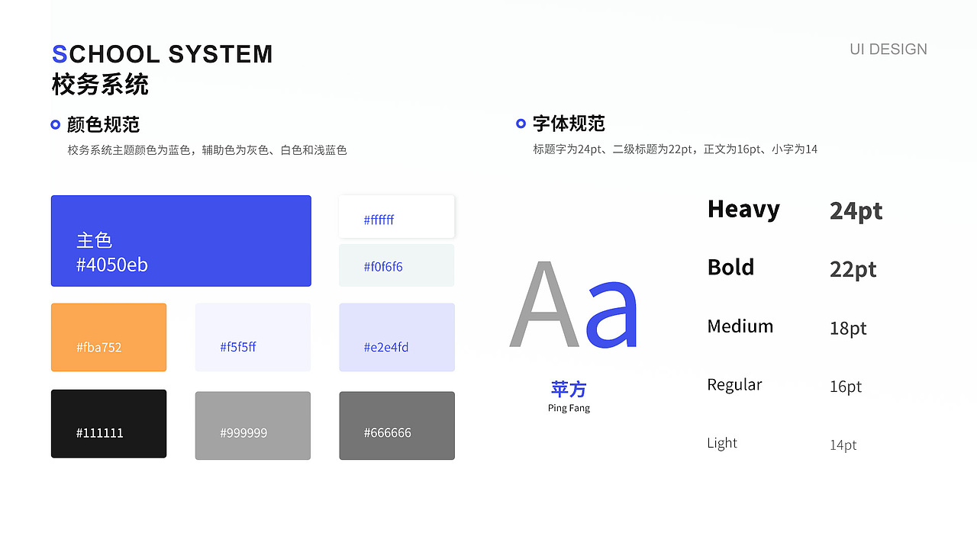Image resolution: width=977 pixels, height=549 pixels.
Task: Choose the #e2e4fd light blue swatch
Action: tap(397, 337)
